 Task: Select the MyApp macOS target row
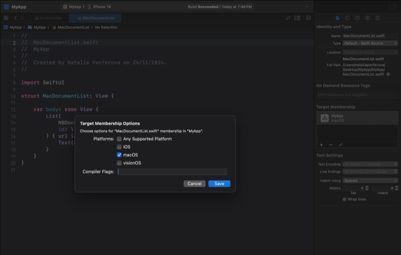pos(357,118)
